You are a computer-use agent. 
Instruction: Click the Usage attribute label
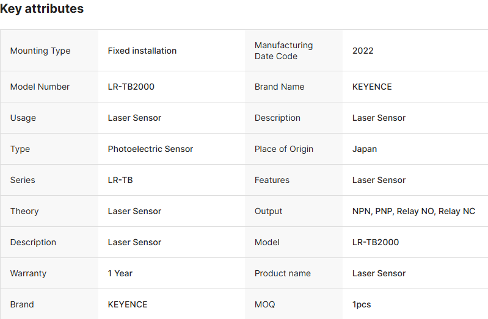point(23,118)
